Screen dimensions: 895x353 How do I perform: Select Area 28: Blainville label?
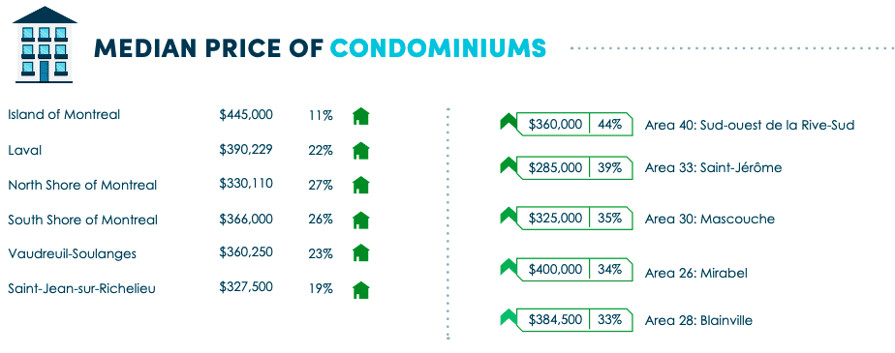(698, 320)
